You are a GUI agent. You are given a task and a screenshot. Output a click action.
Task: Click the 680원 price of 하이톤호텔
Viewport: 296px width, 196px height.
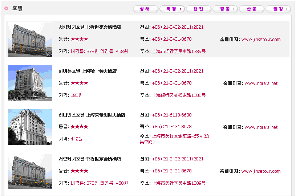pos(76,95)
